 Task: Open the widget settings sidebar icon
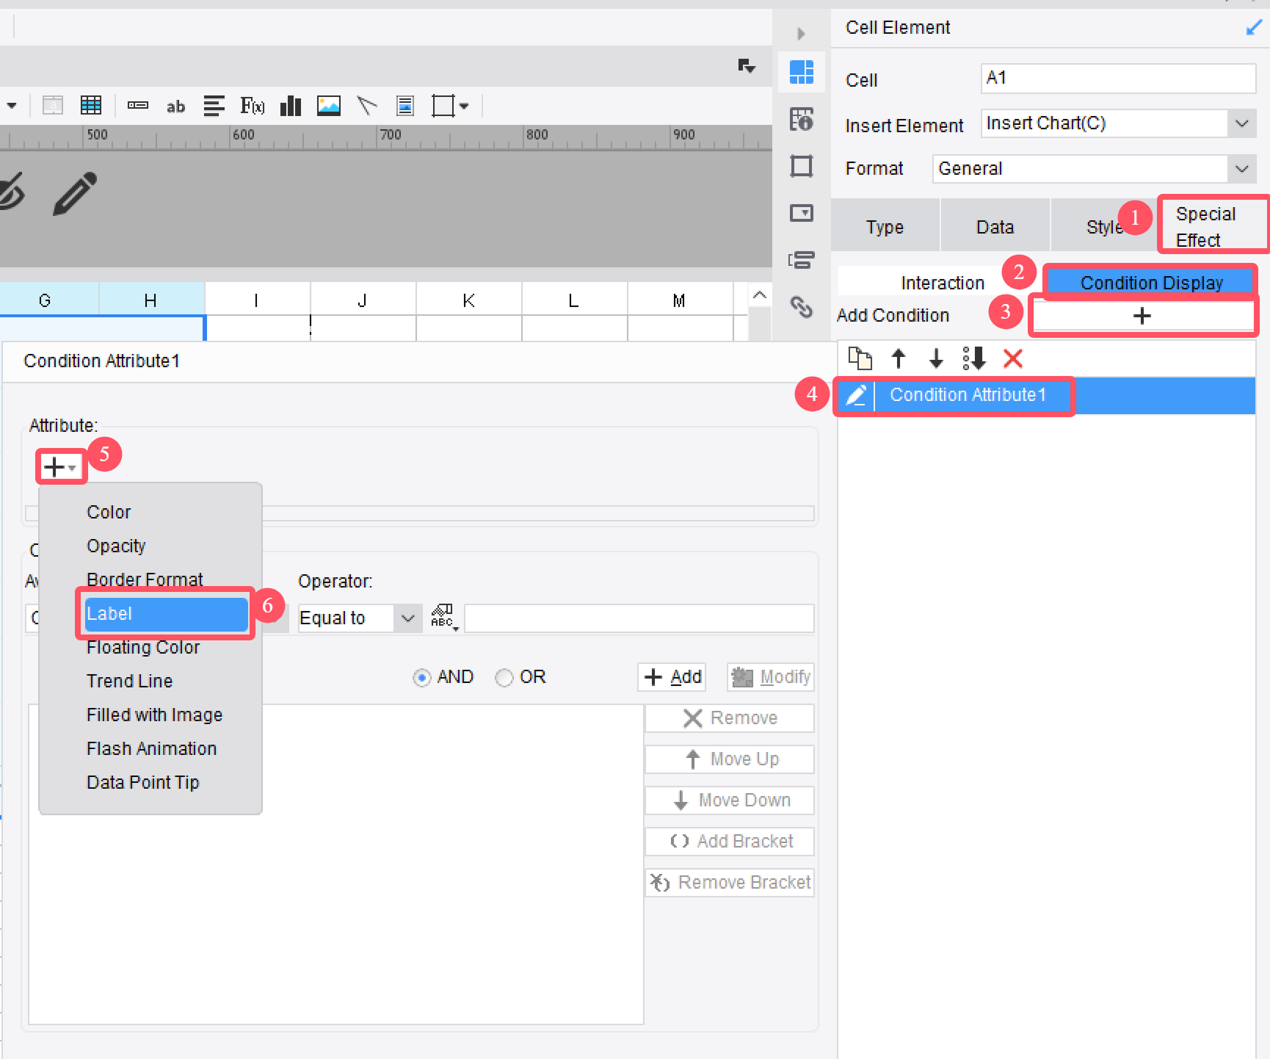pyautogui.click(x=801, y=213)
